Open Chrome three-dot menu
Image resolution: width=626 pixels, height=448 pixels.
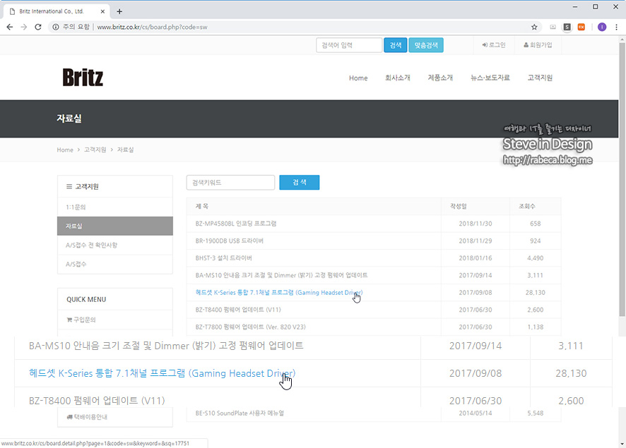[616, 27]
